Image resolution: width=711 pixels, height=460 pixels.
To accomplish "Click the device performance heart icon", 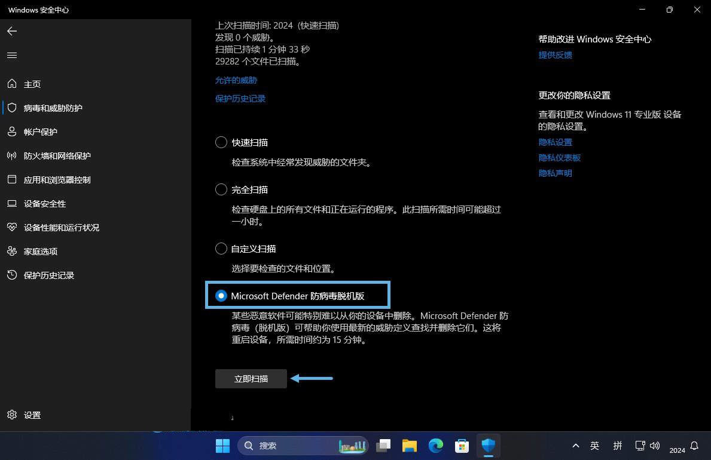I will tap(12, 228).
